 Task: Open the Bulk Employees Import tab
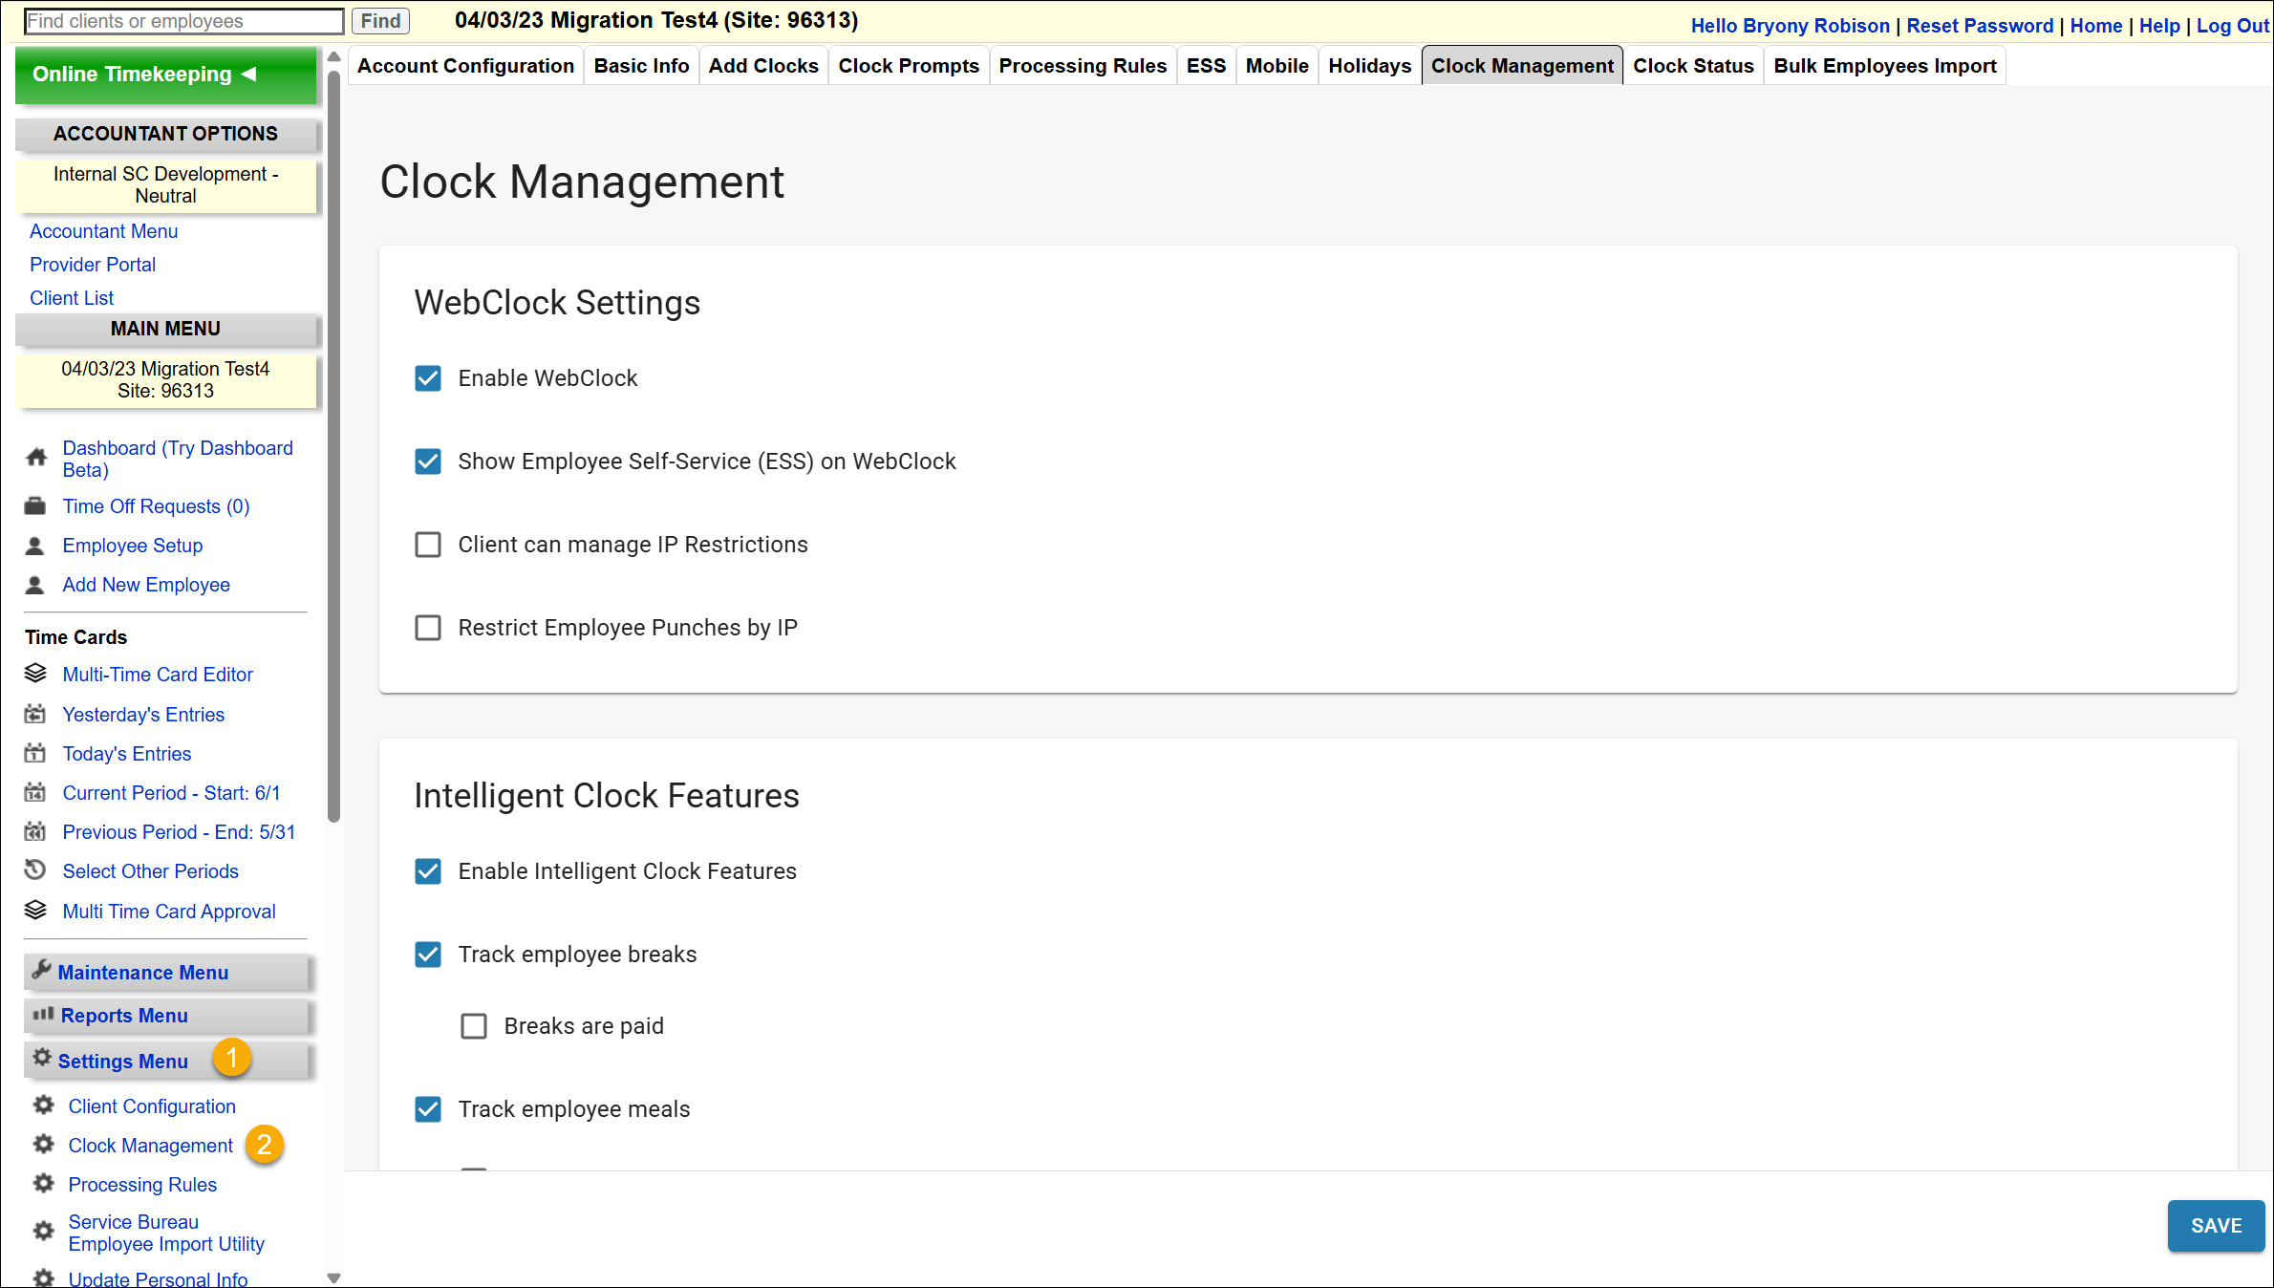tap(1884, 66)
